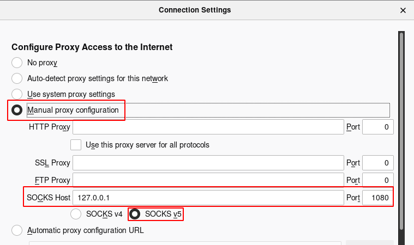Click the SOCKS port field showing 1080

click(x=377, y=197)
